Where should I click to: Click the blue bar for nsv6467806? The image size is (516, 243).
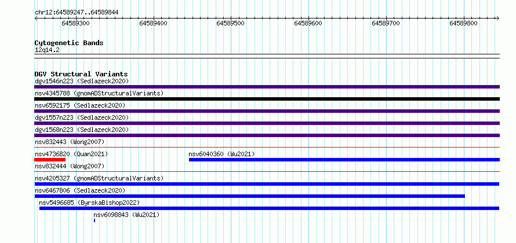(249, 196)
